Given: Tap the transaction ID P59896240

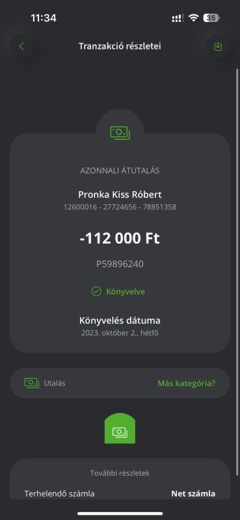Looking at the screenshot, I should pyautogui.click(x=120, y=264).
